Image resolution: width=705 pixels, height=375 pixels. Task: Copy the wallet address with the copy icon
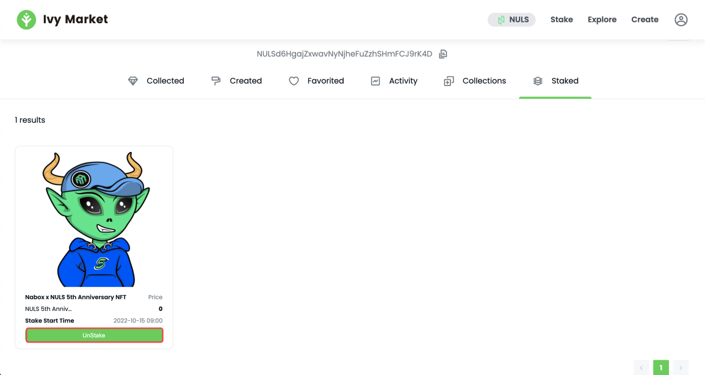pyautogui.click(x=443, y=54)
